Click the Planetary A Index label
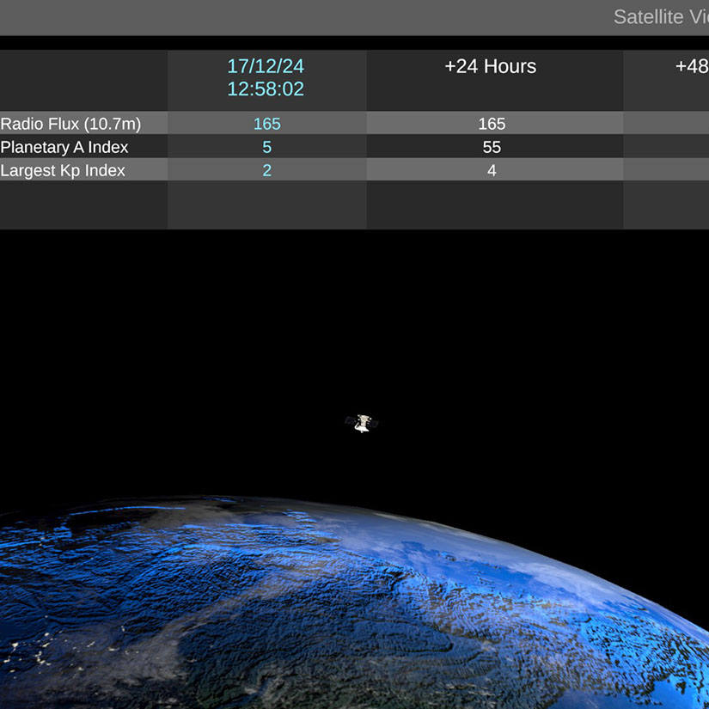This screenshot has height=709, width=709. pos(64,147)
